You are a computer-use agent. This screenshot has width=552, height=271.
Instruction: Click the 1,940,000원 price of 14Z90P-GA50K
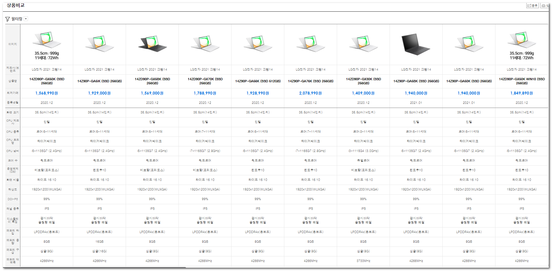(469, 93)
